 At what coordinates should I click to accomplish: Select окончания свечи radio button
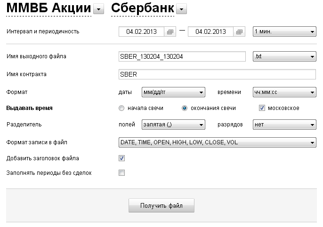click(185, 108)
